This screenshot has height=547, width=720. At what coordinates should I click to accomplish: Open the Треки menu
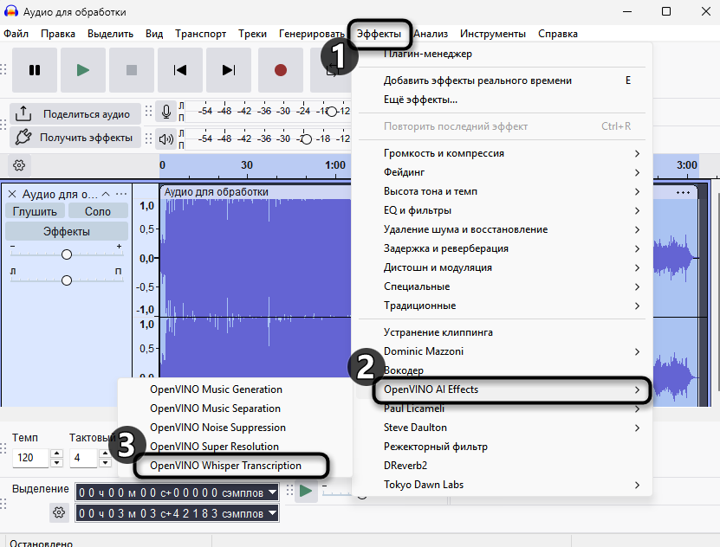click(252, 34)
